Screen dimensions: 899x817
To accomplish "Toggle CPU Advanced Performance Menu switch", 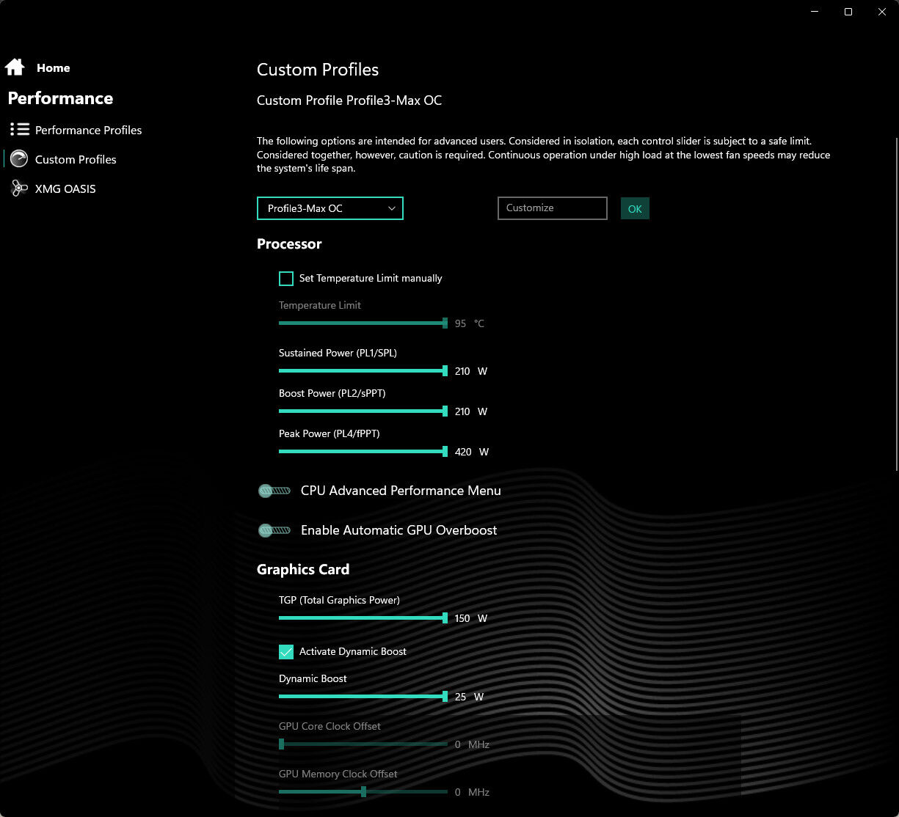I will pyautogui.click(x=274, y=491).
